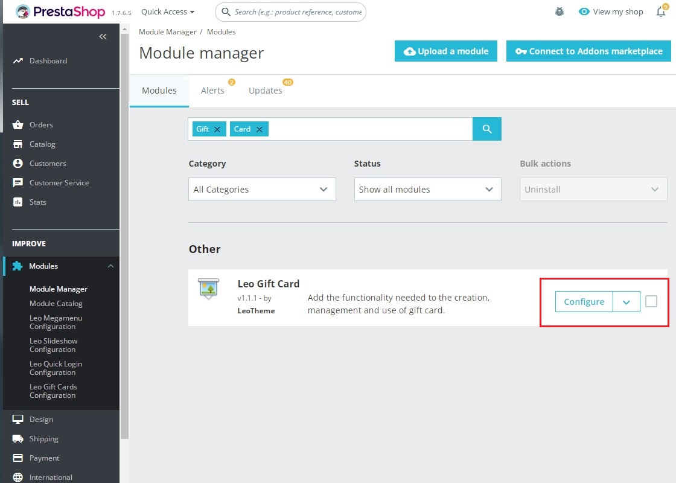
Task: Open Leo Megamenu Configuration
Action: 56,322
